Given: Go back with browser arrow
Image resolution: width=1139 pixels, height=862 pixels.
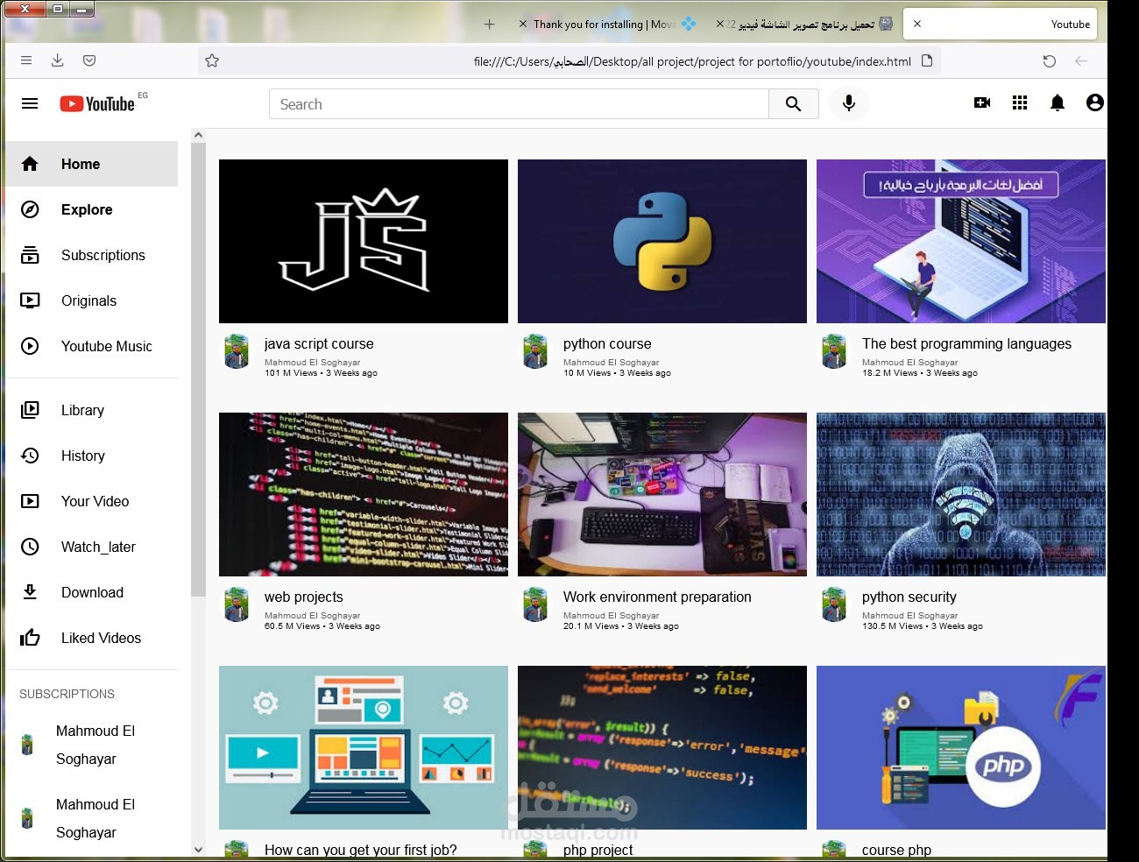Looking at the screenshot, I should click(1081, 61).
